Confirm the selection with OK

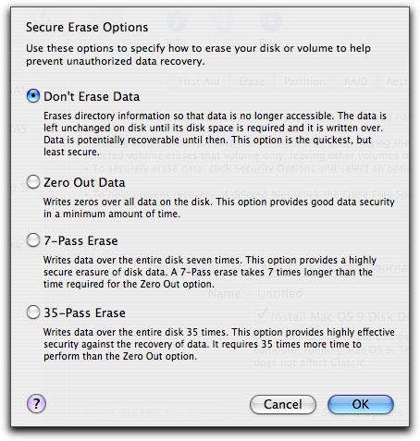tap(361, 404)
